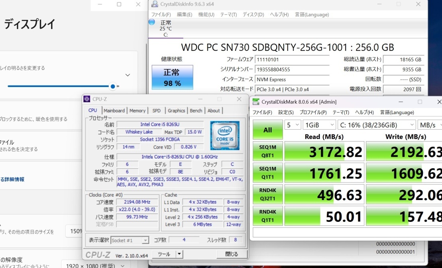442x268 pixels.
Task: Click the Intel Core i5 logo in CPU-Z
Action: tap(225, 135)
